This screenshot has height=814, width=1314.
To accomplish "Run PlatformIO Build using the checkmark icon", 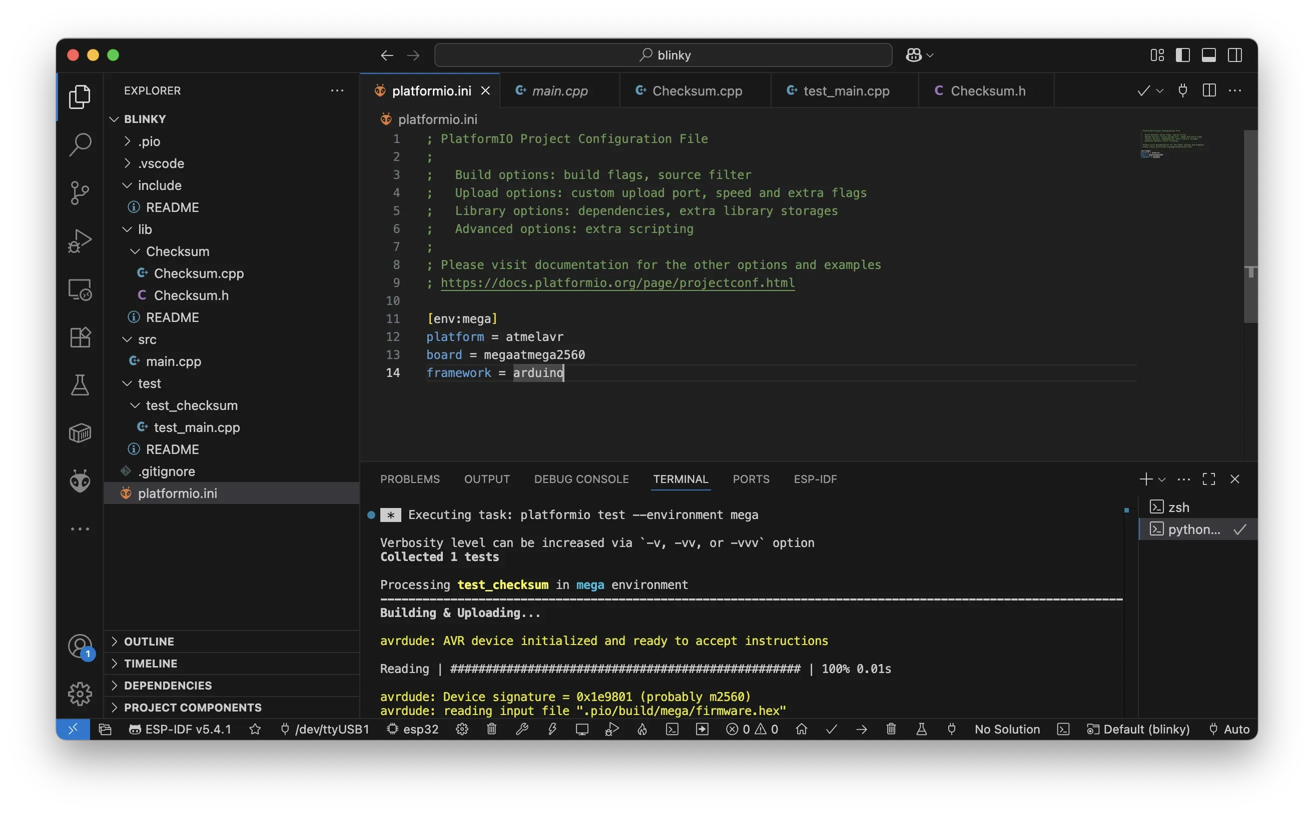I will [831, 729].
